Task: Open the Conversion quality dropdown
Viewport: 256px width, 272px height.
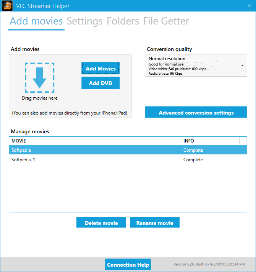Action: pos(196,66)
